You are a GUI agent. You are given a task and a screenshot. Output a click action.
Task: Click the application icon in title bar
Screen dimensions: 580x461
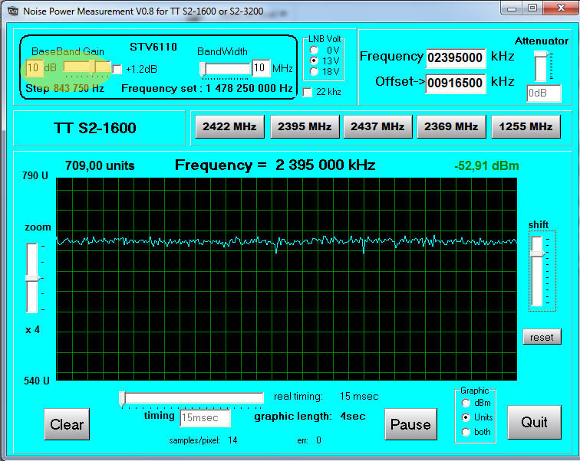click(x=13, y=11)
